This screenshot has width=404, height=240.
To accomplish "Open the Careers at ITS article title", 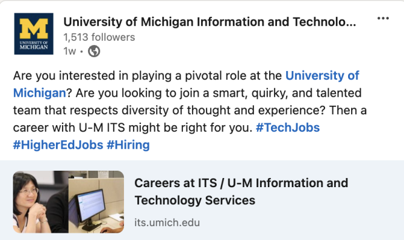I will (x=241, y=191).
